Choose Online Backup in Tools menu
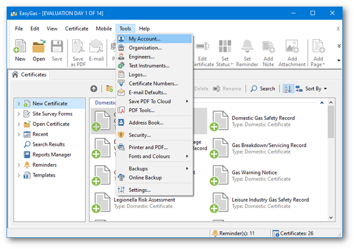 154,178
